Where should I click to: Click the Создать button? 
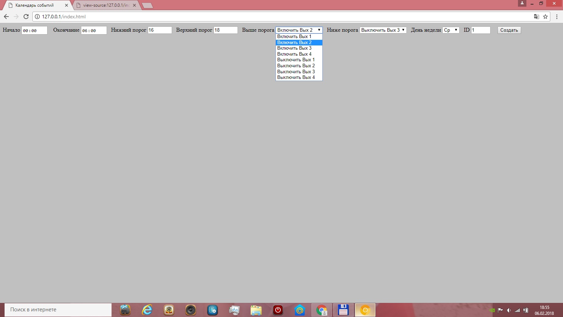click(x=509, y=30)
